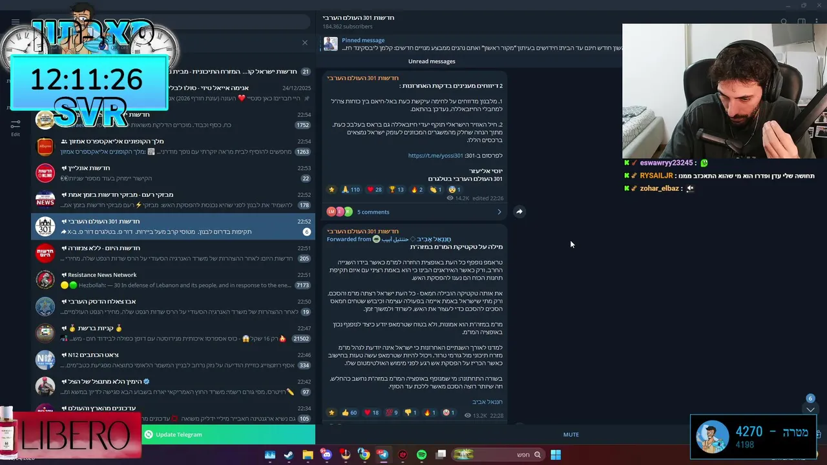827x465 pixels.
Task: Click the commenters' avatars beside 5 comments
Action: click(339, 212)
